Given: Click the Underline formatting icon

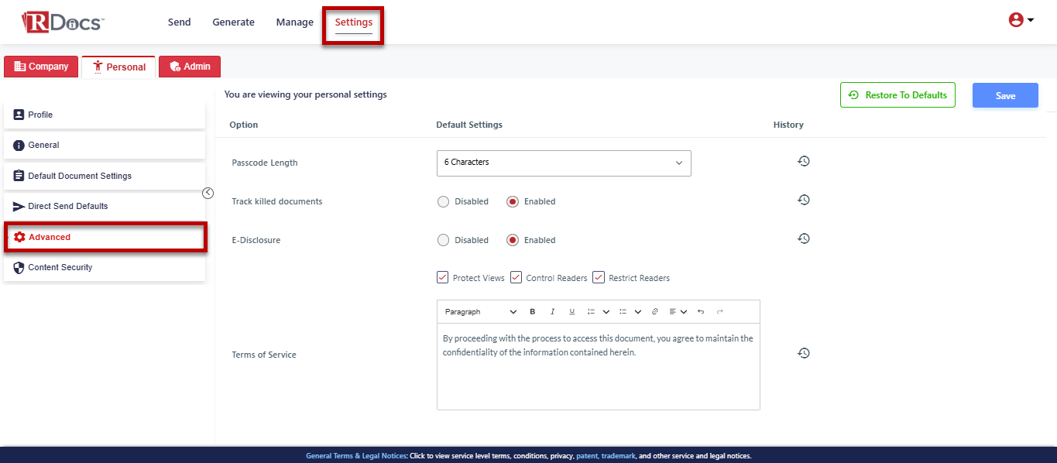Looking at the screenshot, I should tap(572, 312).
